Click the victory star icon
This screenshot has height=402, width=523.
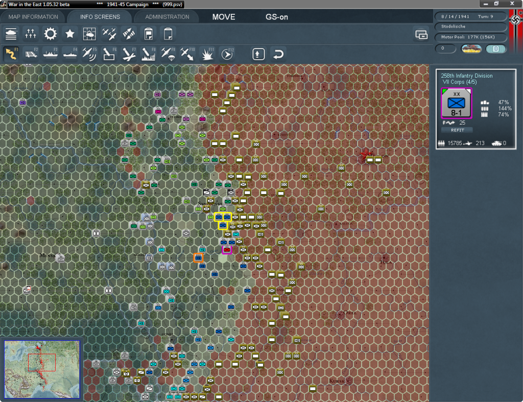(x=69, y=34)
